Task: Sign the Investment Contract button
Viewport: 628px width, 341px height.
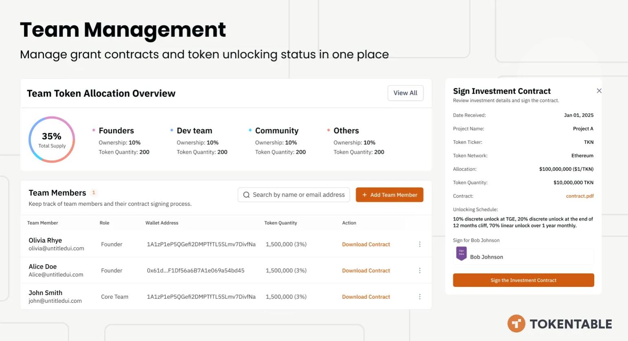Action: [523, 280]
